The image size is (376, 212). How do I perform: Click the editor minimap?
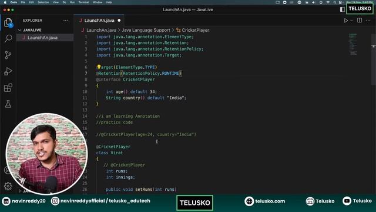[x=353, y=45]
